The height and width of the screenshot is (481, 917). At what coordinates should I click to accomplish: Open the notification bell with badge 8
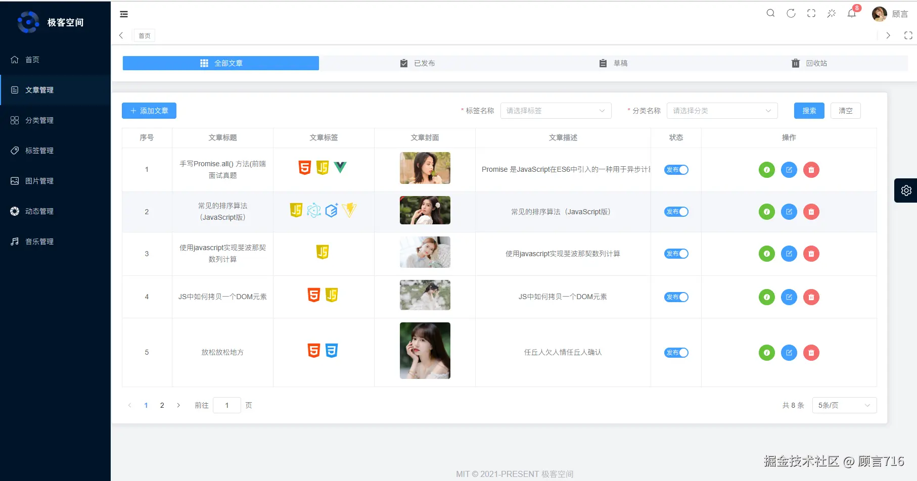(851, 14)
